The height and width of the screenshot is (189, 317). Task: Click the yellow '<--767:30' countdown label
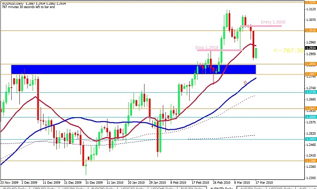point(289,51)
